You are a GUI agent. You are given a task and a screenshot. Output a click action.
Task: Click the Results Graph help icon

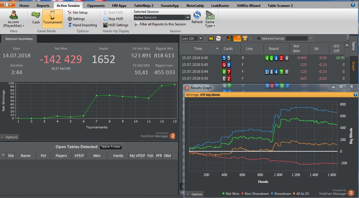click(x=355, y=95)
